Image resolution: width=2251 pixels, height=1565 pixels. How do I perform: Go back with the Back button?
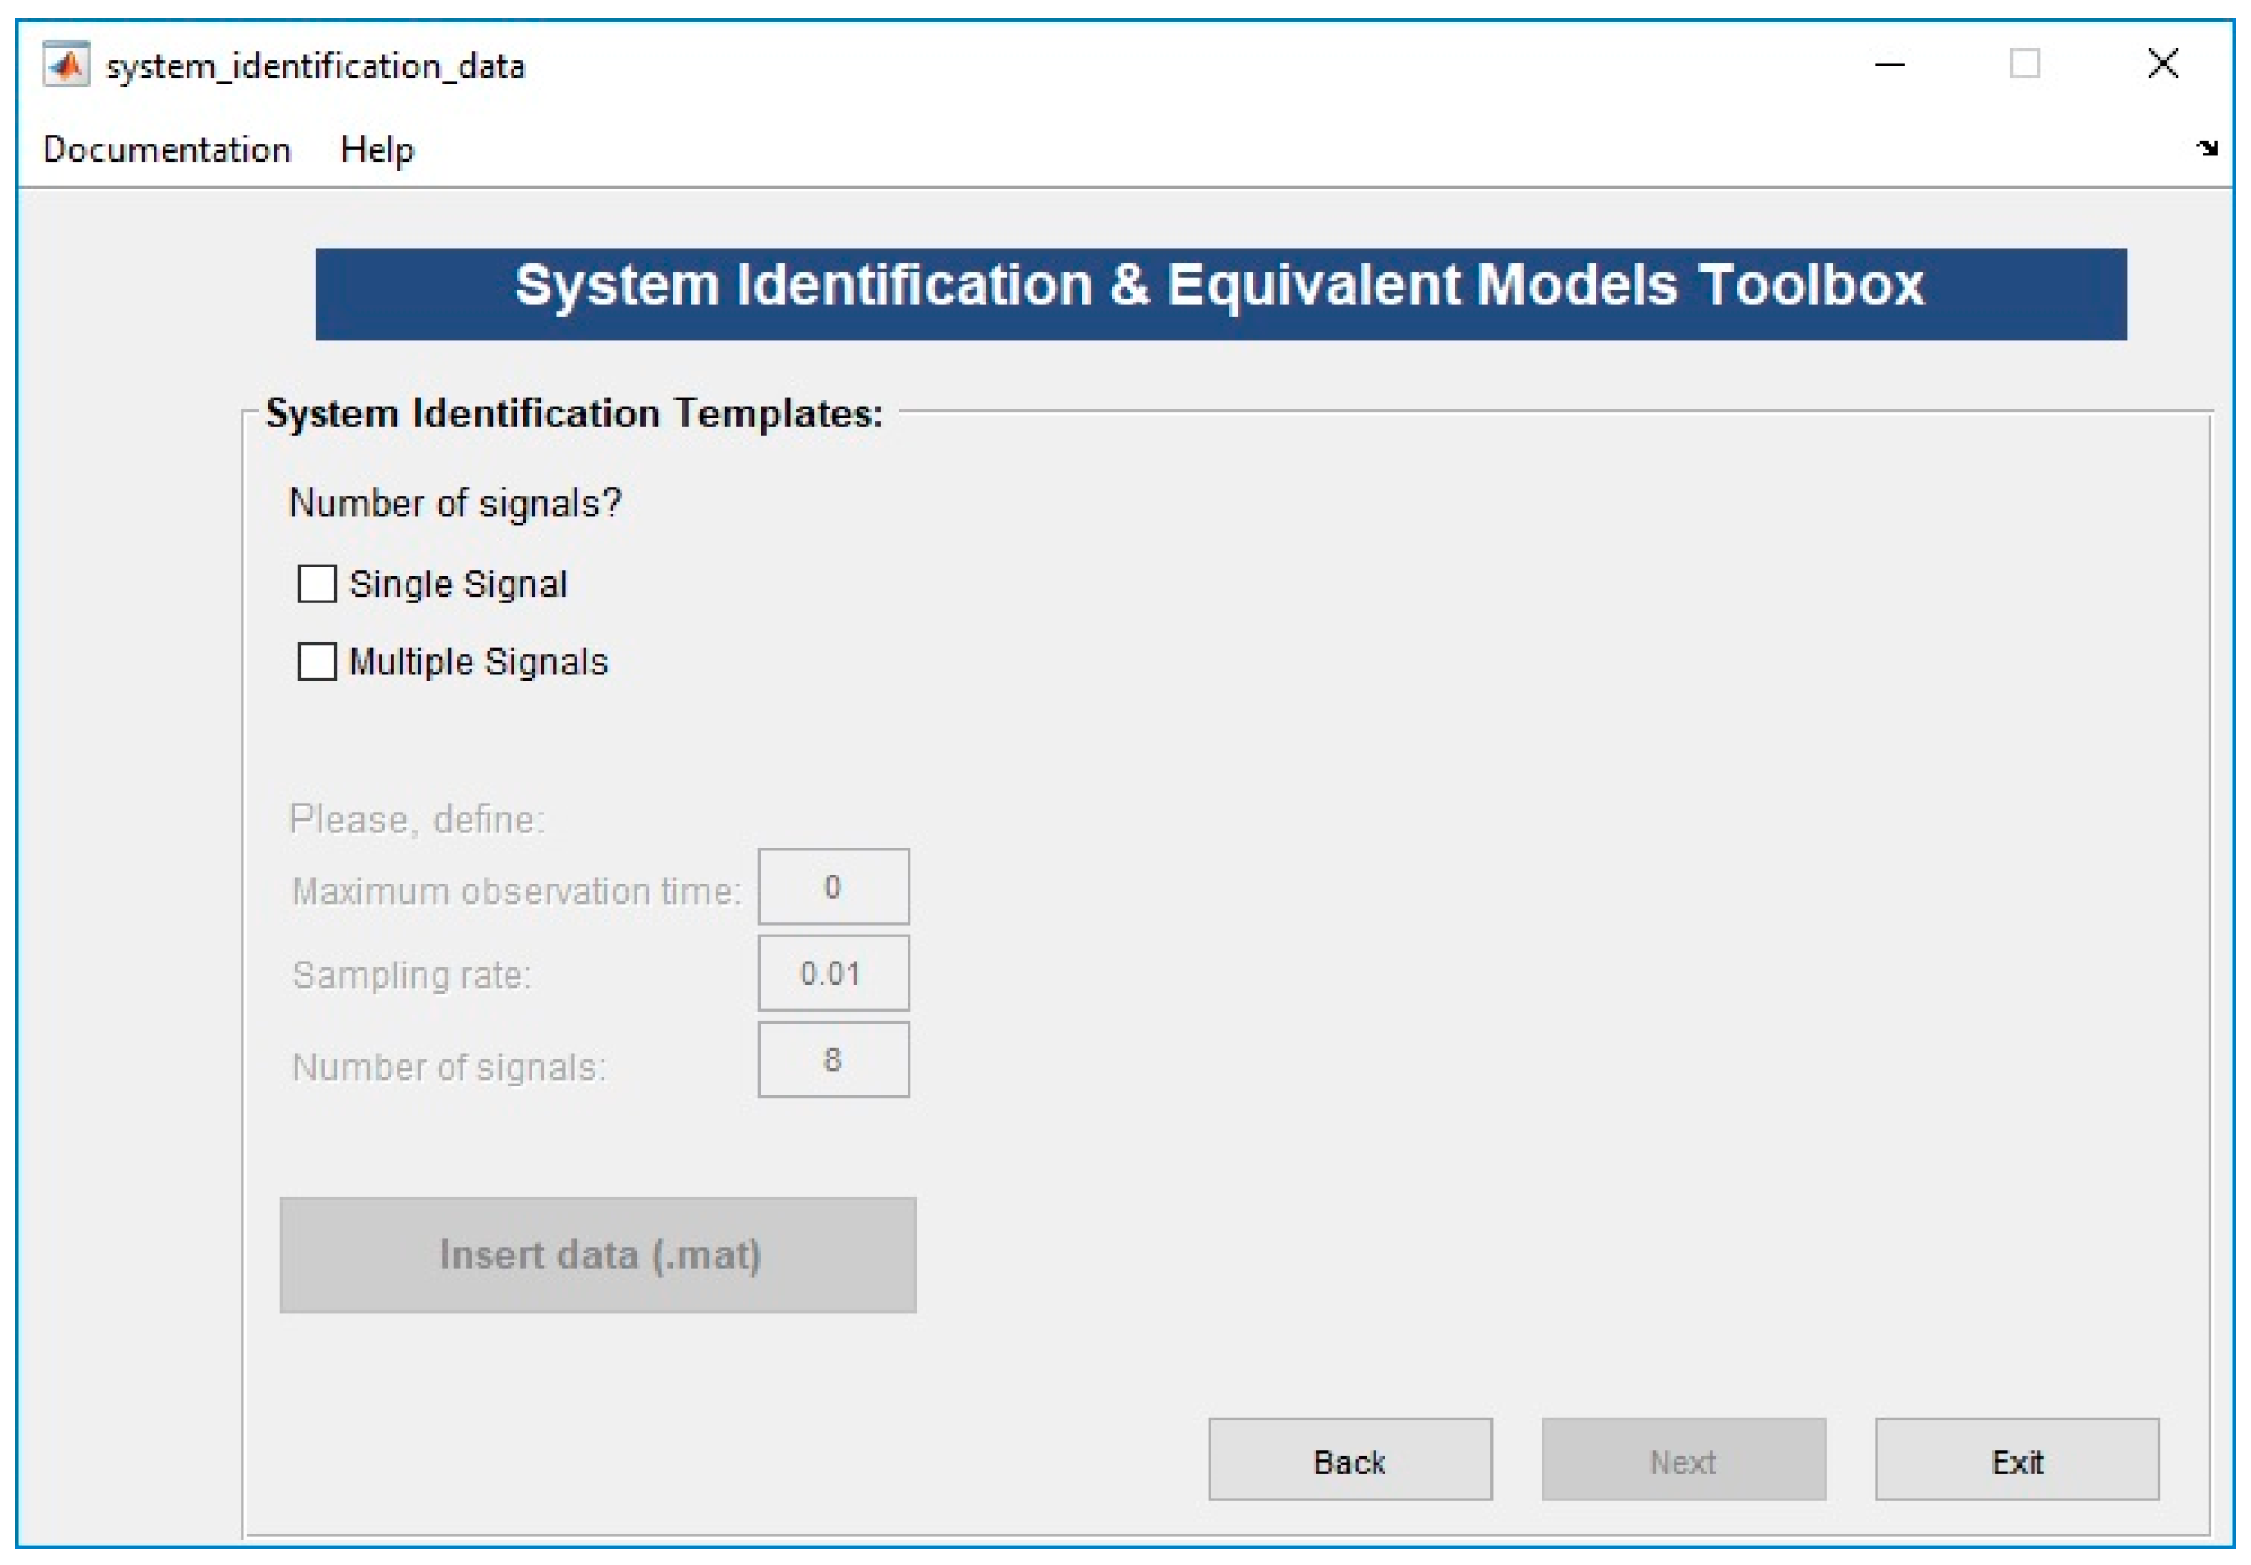[1349, 1461]
